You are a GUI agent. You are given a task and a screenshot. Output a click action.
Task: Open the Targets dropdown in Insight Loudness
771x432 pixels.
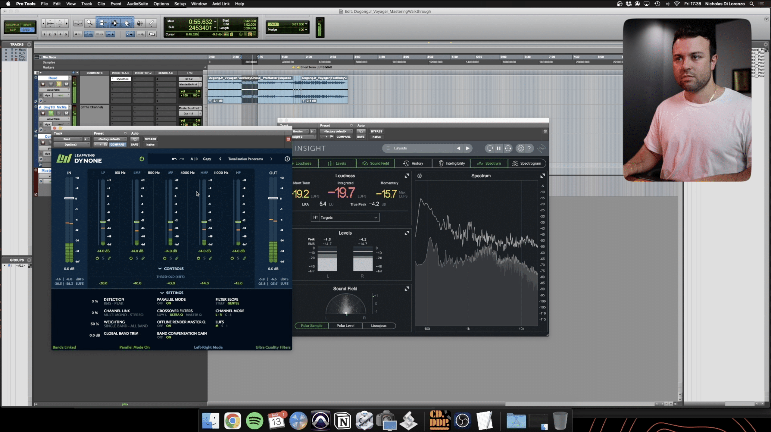pyautogui.click(x=345, y=218)
